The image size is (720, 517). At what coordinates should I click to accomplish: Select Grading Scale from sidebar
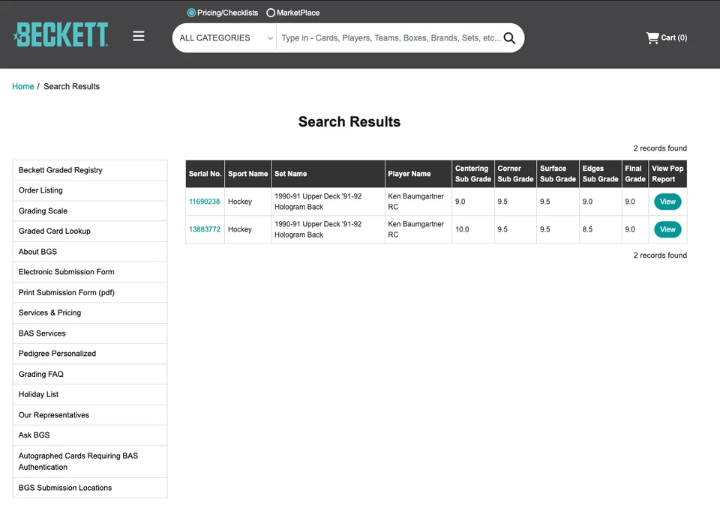43,211
